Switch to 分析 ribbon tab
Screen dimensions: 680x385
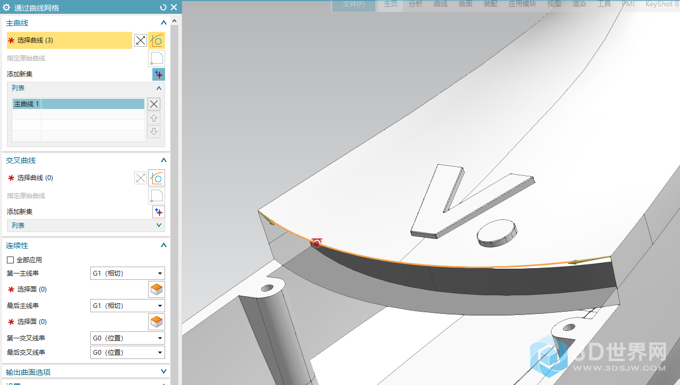click(x=416, y=4)
